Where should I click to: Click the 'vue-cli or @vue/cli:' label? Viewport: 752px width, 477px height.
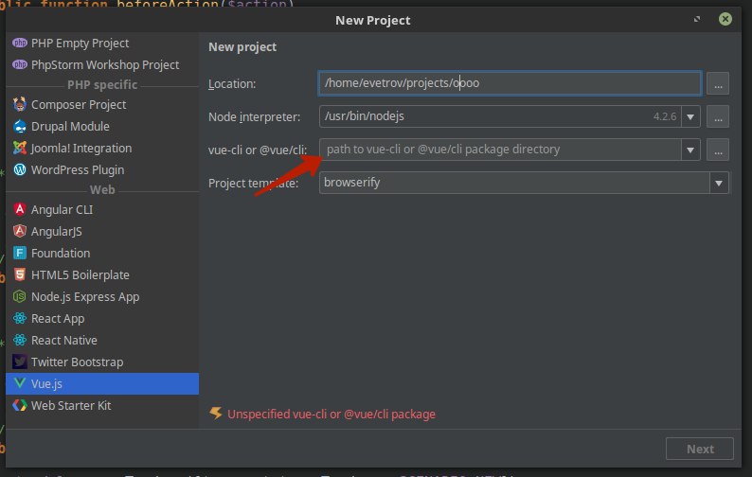click(258, 150)
